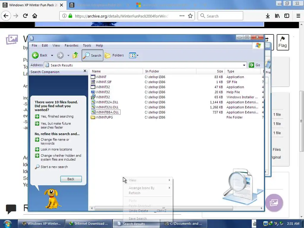
Task: Open the Edit menu
Action: [x=45, y=45]
